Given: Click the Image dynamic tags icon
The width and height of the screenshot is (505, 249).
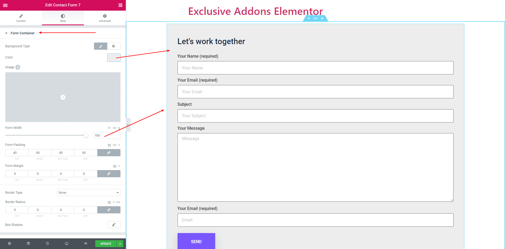Looking at the screenshot, I should click(x=18, y=67).
